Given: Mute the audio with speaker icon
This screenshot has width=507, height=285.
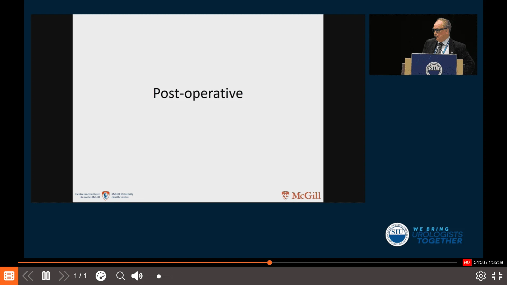Looking at the screenshot, I should coord(137,276).
